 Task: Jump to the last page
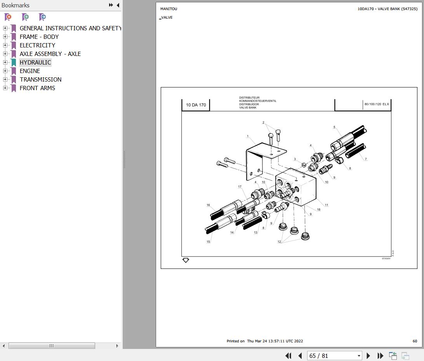tap(380, 356)
